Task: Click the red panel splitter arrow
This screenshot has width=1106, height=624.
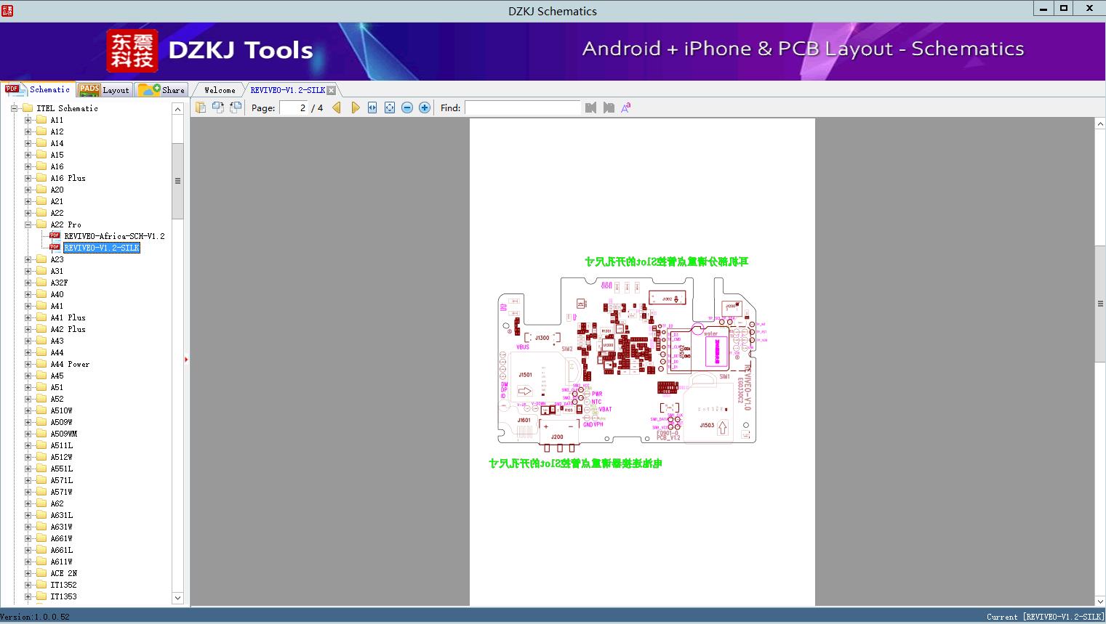Action: (186, 359)
